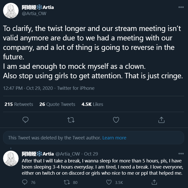View the 4.5K Likes list

tap(92, 104)
